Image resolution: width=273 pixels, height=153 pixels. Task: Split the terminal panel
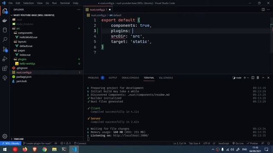click(x=253, y=78)
